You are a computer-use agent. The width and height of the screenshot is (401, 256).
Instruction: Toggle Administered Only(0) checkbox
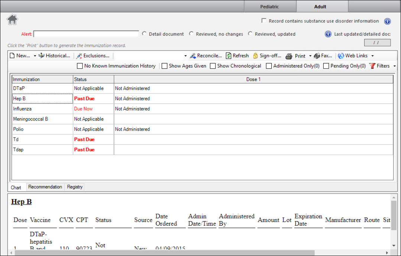coord(269,66)
